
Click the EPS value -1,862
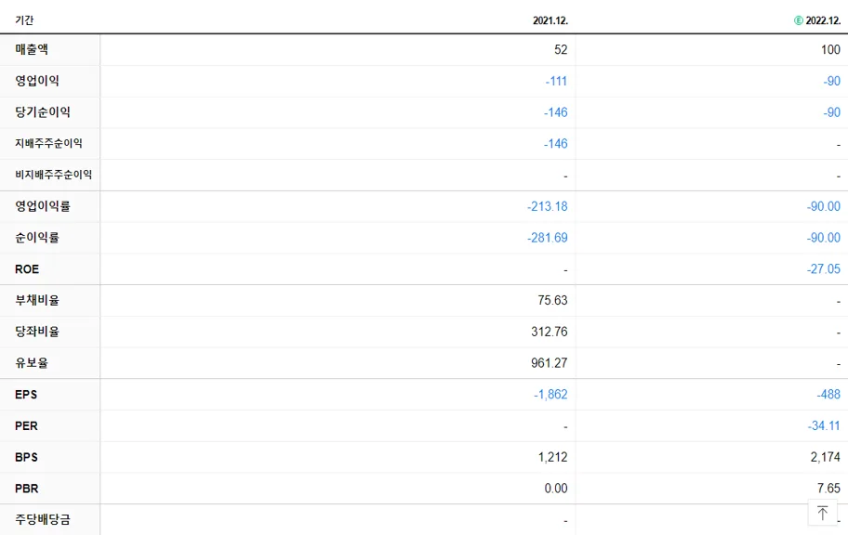point(550,395)
